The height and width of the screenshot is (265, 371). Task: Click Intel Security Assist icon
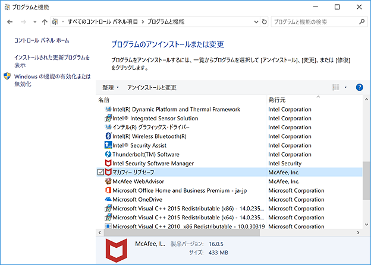(x=108, y=145)
